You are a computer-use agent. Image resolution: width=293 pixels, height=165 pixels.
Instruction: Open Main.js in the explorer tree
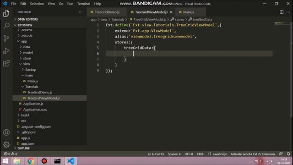pos(33,81)
